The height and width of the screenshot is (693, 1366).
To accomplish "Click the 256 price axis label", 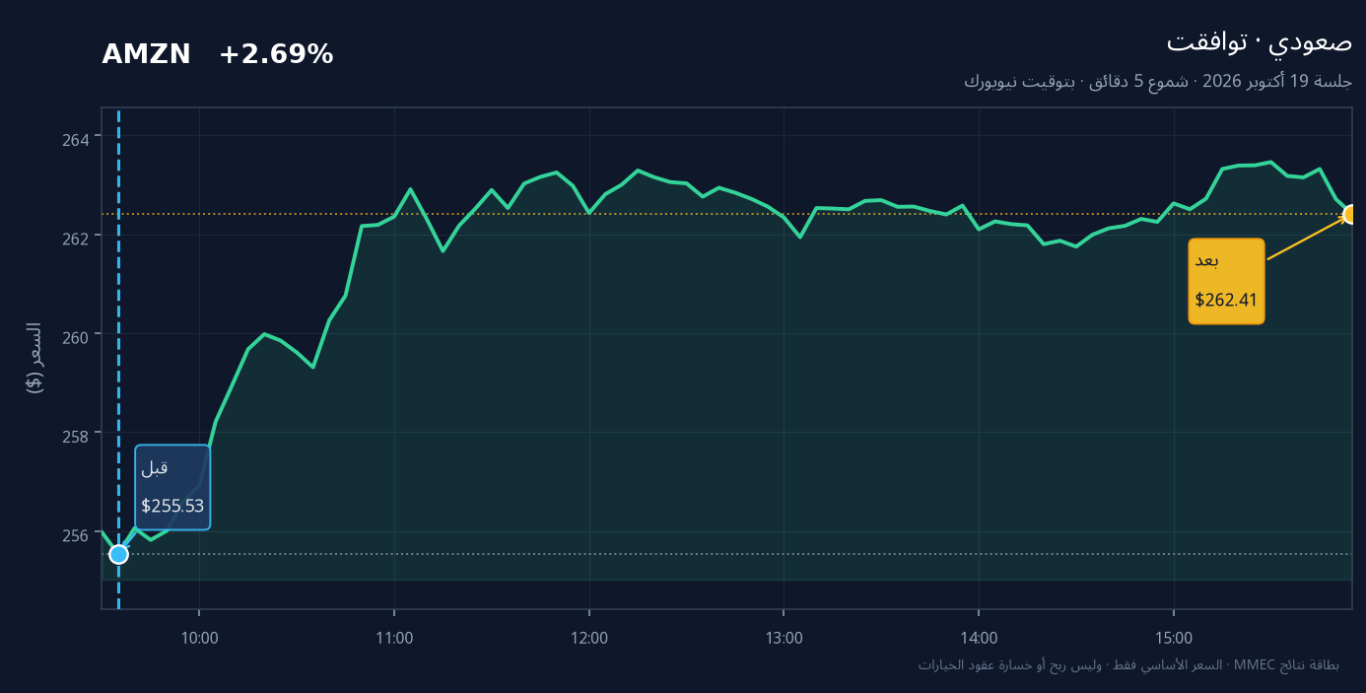I will [76, 534].
